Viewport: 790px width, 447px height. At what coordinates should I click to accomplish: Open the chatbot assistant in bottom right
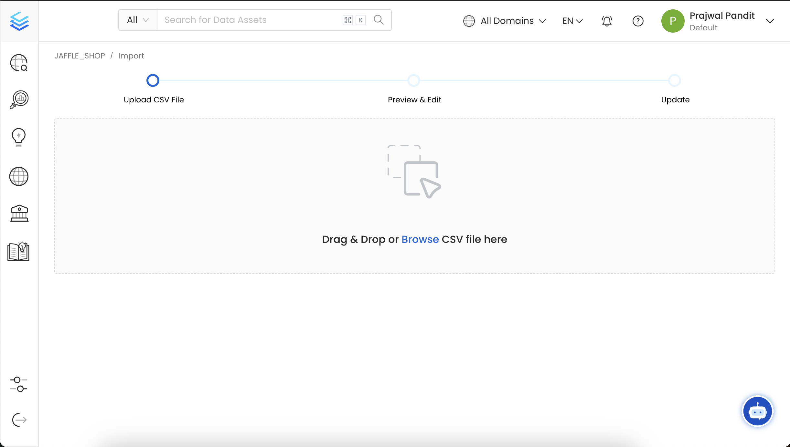757,411
